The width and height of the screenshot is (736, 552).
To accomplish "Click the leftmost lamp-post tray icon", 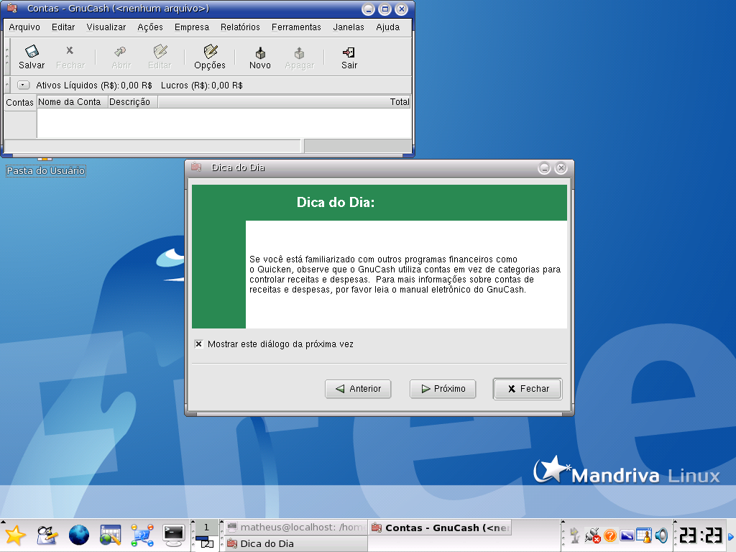I will pyautogui.click(x=575, y=535).
